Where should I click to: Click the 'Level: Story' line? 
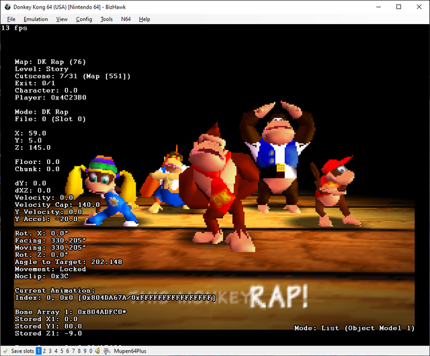click(42, 69)
